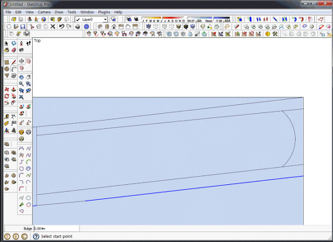The height and width of the screenshot is (242, 333).
Task: Click the Get Models toolbar icon
Action: 53,19
